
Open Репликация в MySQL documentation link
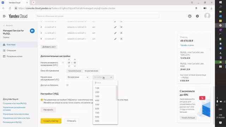[x=12, y=122]
